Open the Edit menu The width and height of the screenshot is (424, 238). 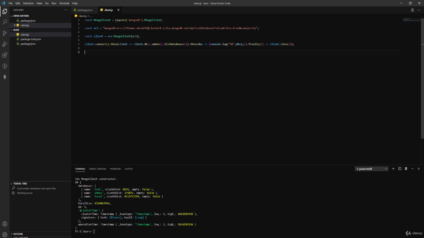click(x=18, y=3)
